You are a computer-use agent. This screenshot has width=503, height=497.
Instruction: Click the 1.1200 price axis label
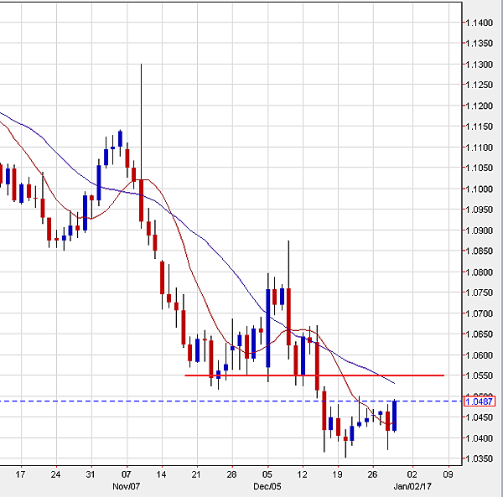(x=479, y=106)
